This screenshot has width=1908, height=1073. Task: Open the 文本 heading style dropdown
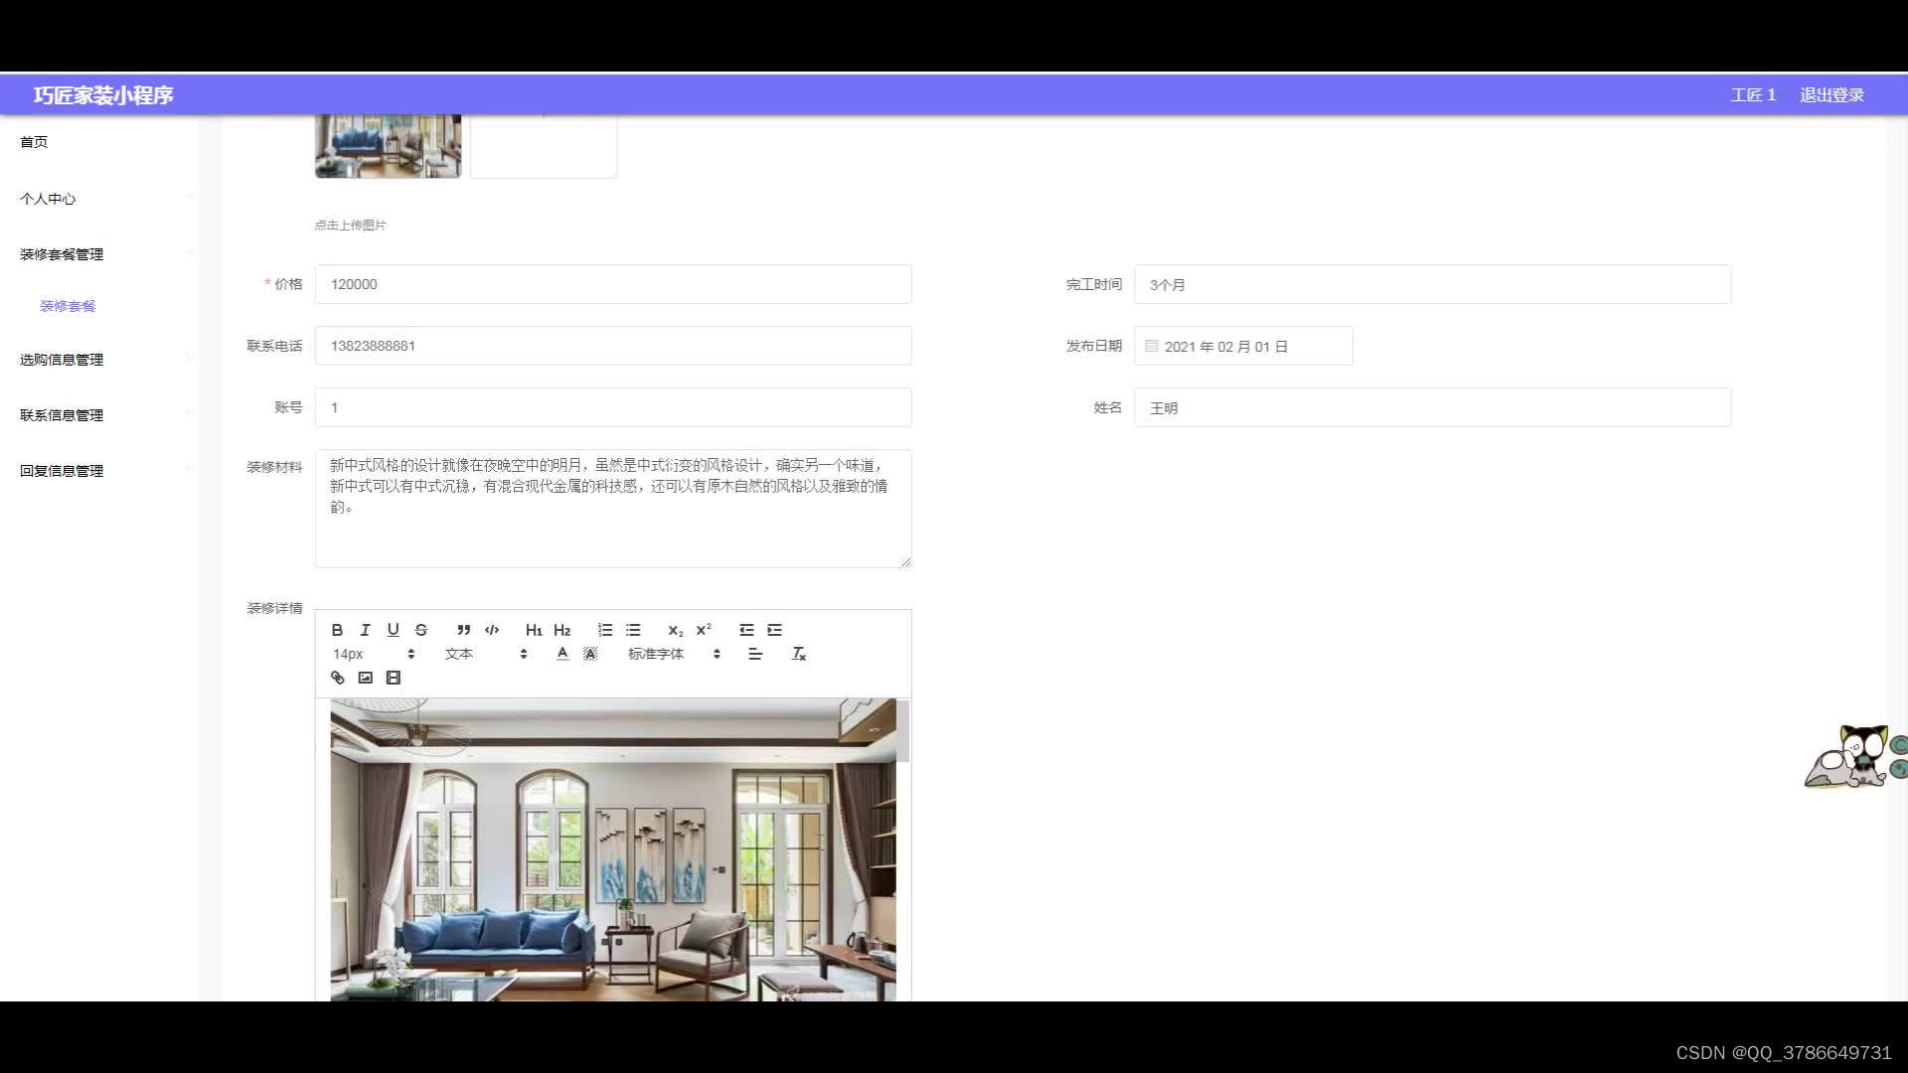tap(485, 654)
